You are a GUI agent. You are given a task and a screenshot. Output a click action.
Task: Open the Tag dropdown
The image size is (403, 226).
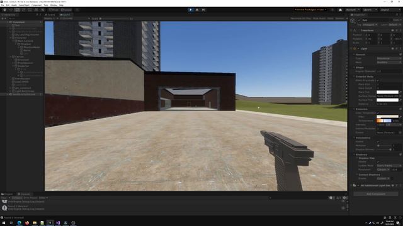pyautogui.click(x=370, y=24)
